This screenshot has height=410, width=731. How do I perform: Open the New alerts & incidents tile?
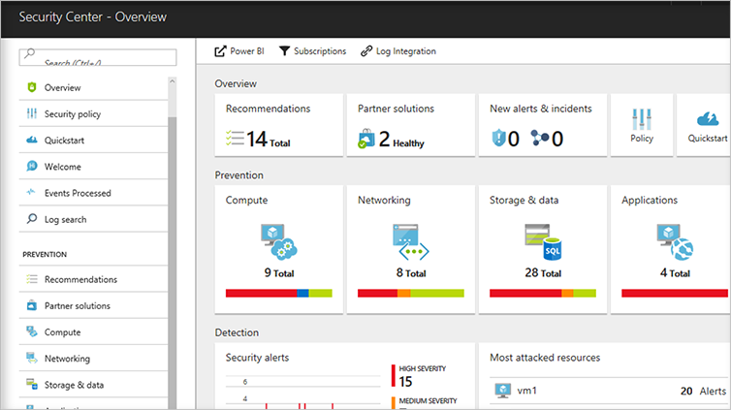[x=543, y=125]
